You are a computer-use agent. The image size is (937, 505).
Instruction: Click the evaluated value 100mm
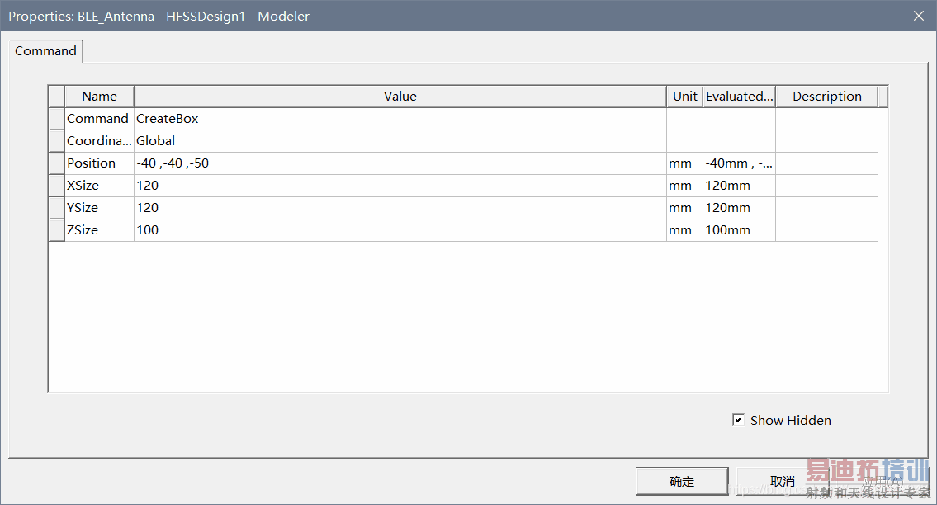[739, 230]
